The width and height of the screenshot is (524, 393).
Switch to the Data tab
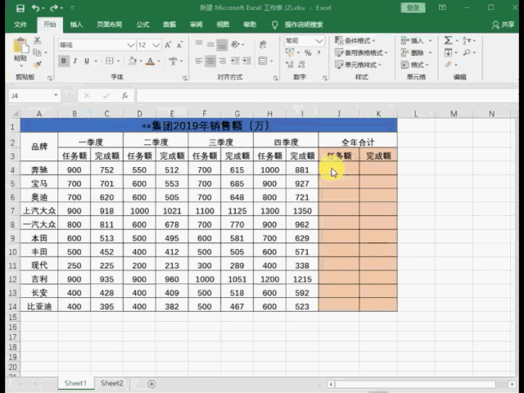coord(169,25)
